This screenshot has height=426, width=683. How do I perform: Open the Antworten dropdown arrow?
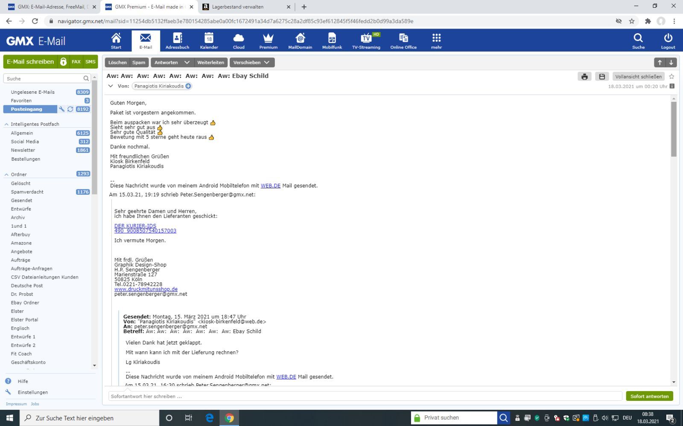pos(187,63)
